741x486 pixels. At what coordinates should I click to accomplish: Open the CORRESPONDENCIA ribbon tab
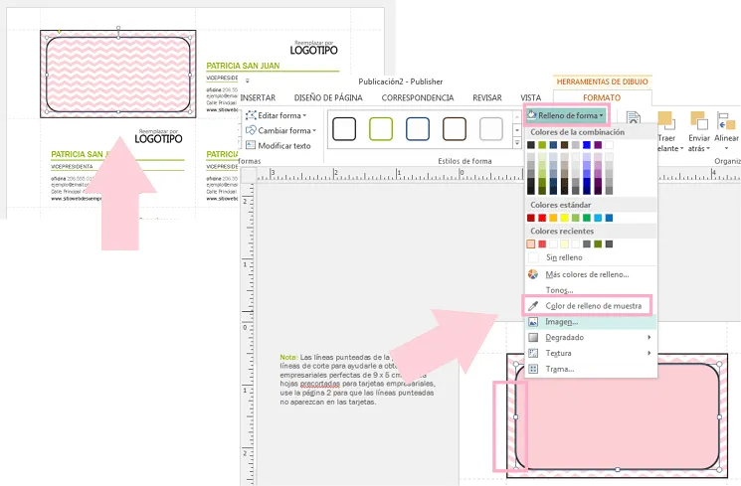pos(418,97)
